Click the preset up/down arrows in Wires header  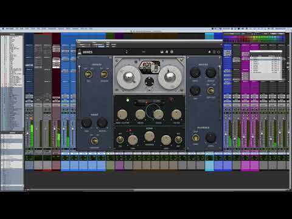(x=127, y=52)
